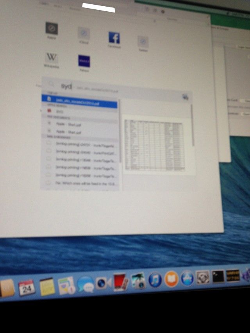Viewport: 250px width, 333px height.
Task: Select the highlighted PDF top hit result
Action: (x=80, y=104)
